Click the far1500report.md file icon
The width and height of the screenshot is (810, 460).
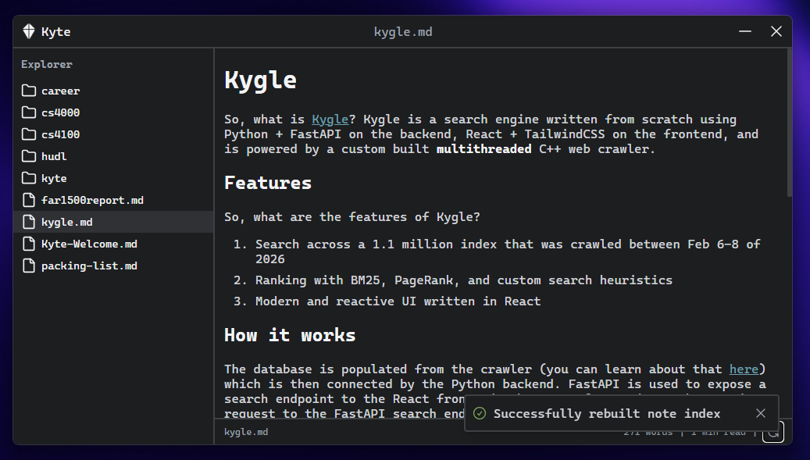point(29,200)
